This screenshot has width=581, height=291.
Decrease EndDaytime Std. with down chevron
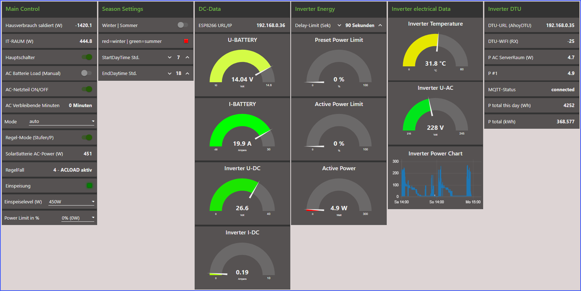pyautogui.click(x=170, y=74)
